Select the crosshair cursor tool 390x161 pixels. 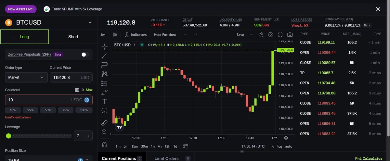pos(104,46)
